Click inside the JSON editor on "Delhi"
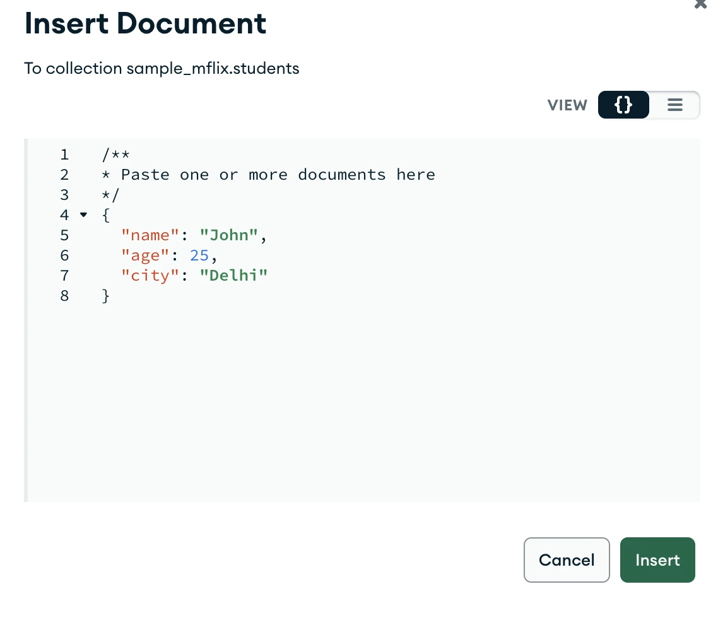This screenshot has height=618, width=718. click(x=233, y=275)
